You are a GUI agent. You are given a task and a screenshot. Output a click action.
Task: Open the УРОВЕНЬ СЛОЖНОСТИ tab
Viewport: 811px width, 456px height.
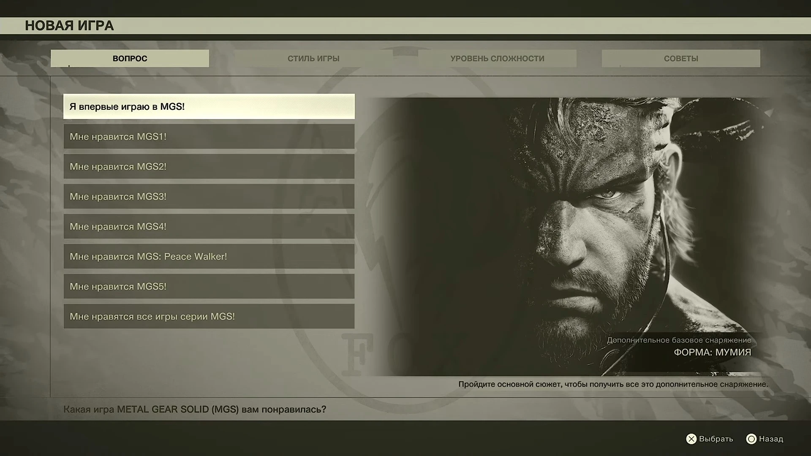coord(498,58)
